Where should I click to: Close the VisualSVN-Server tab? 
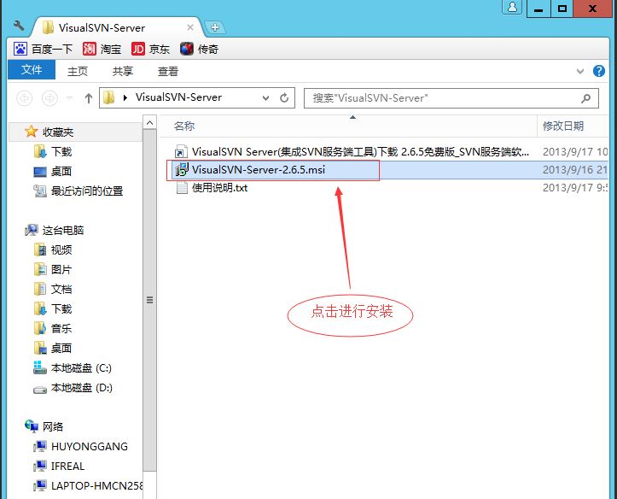tap(190, 27)
